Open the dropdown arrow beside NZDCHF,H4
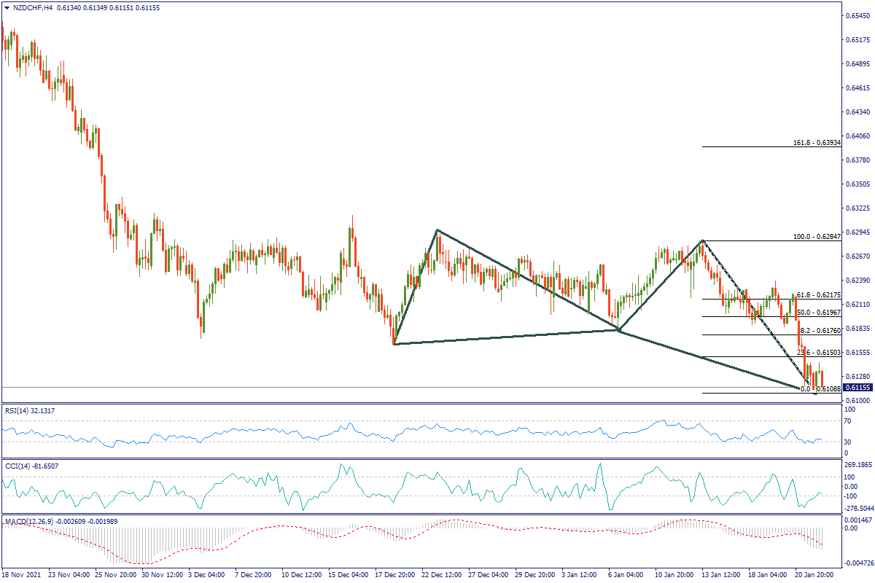Screen dimensions: 875x583 pyautogui.click(x=7, y=7)
